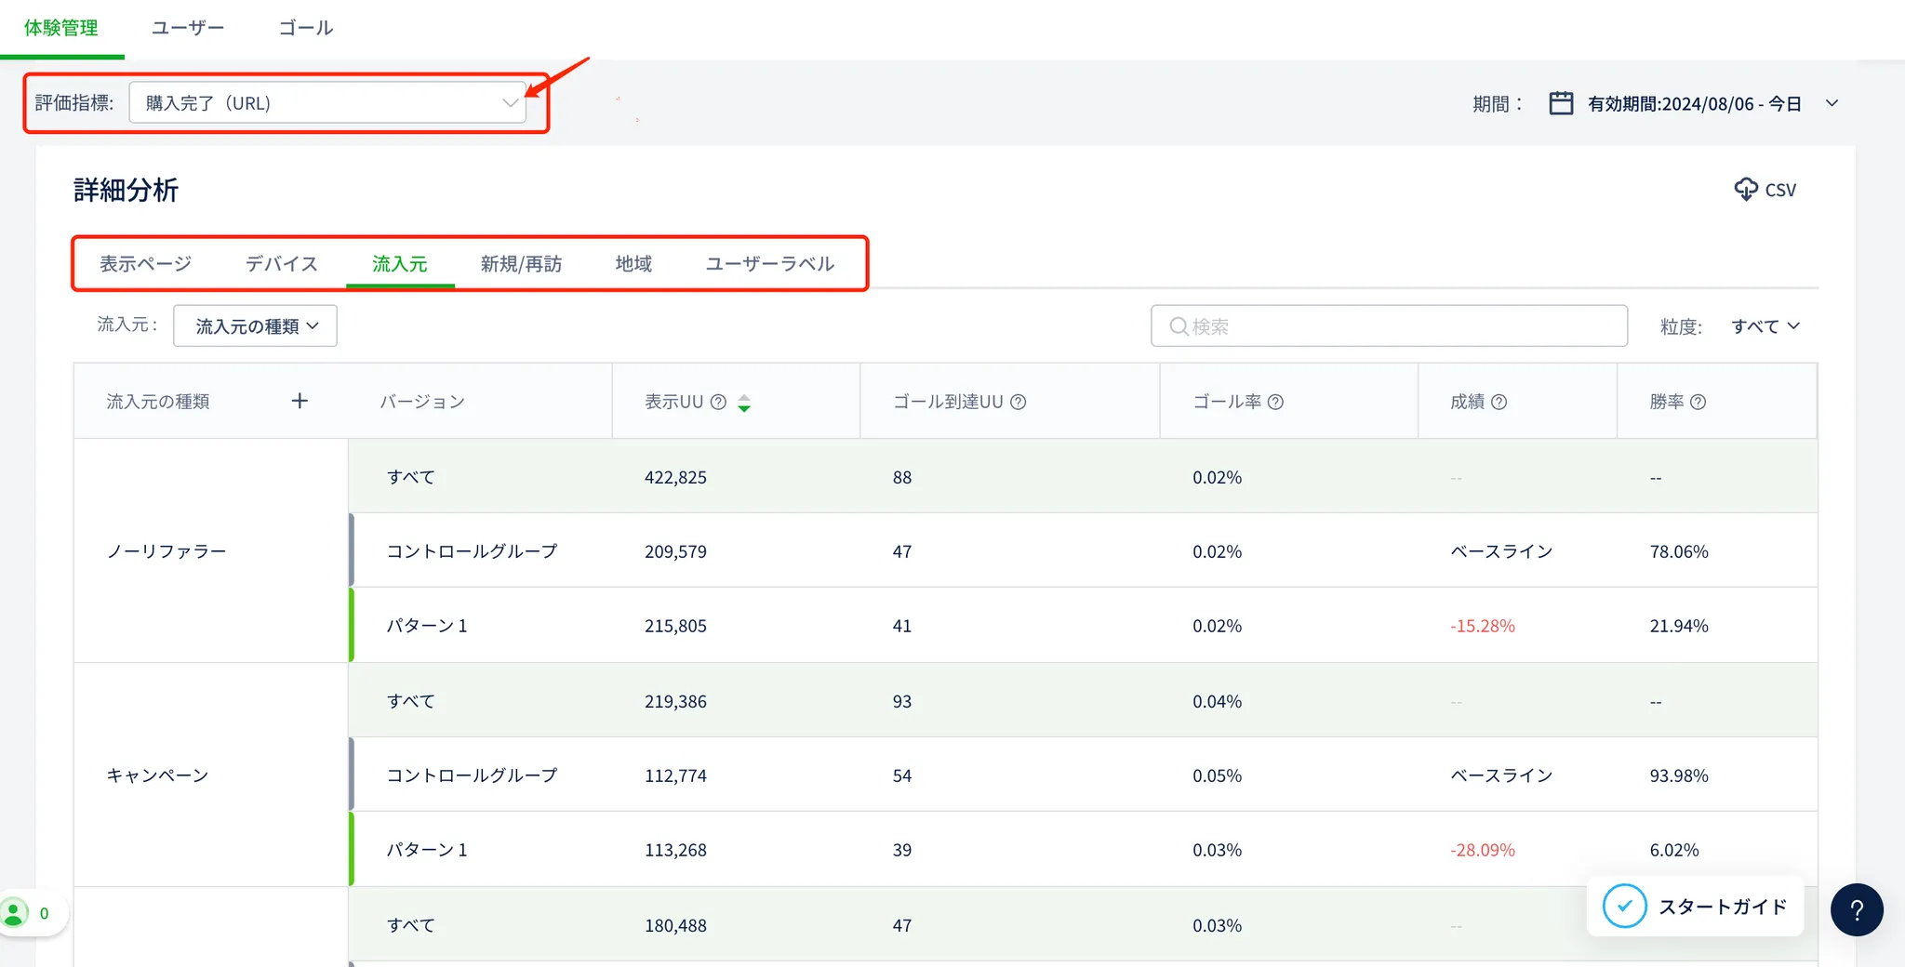Click the calendar icon beside 期間
The height and width of the screenshot is (967, 1905).
point(1561,103)
